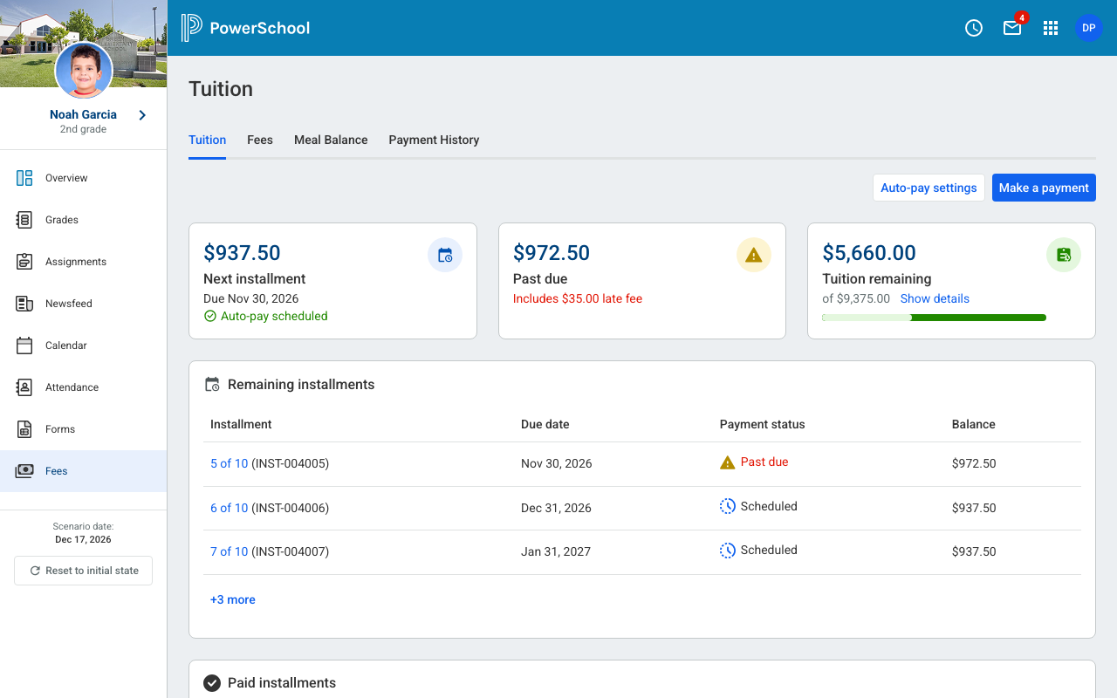
Task: Switch to the Payment History tab
Action: pyautogui.click(x=434, y=140)
